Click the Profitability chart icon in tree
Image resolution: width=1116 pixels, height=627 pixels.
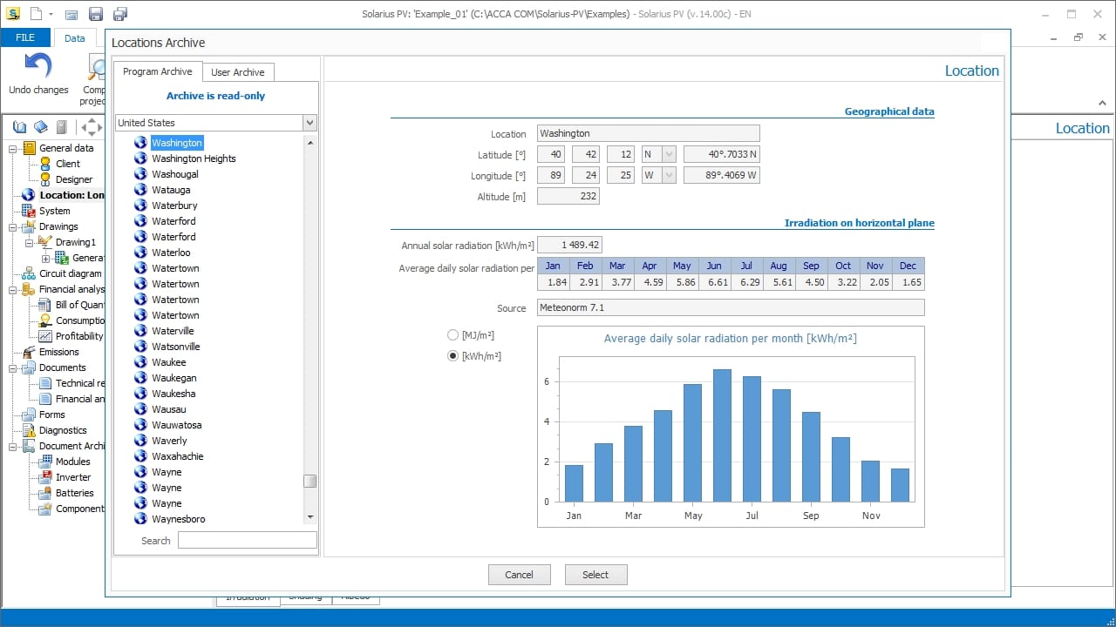[45, 336]
